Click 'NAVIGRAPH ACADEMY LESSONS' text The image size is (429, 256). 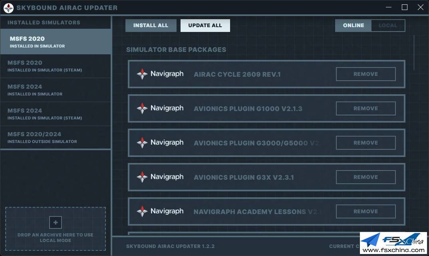pos(250,212)
